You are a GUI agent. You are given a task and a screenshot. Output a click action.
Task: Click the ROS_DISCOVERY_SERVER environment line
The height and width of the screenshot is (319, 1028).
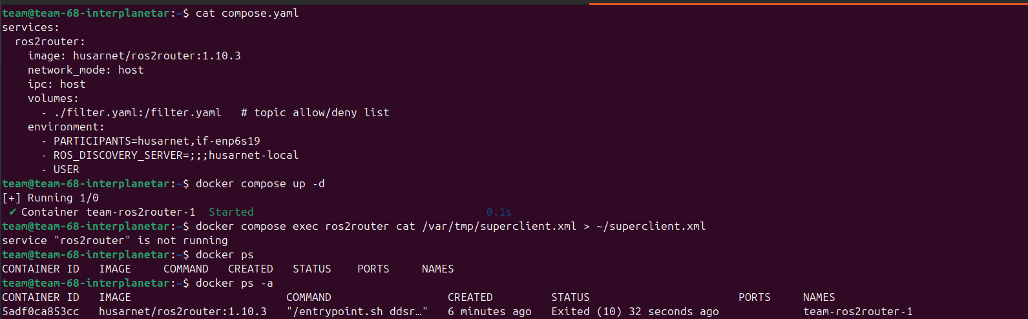click(x=176, y=155)
